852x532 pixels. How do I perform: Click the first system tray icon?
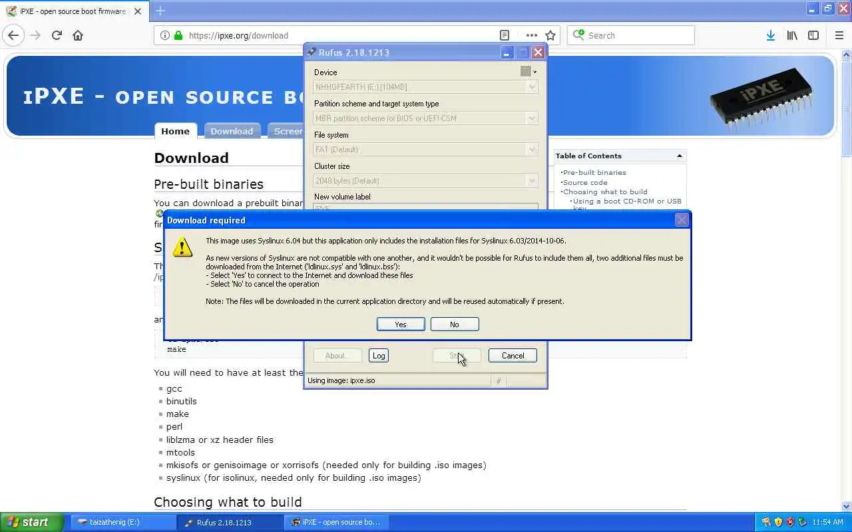(766, 522)
